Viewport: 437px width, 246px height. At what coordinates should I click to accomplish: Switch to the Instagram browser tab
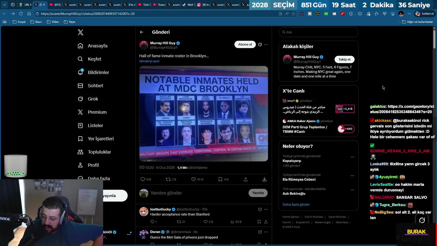(x=203, y=5)
